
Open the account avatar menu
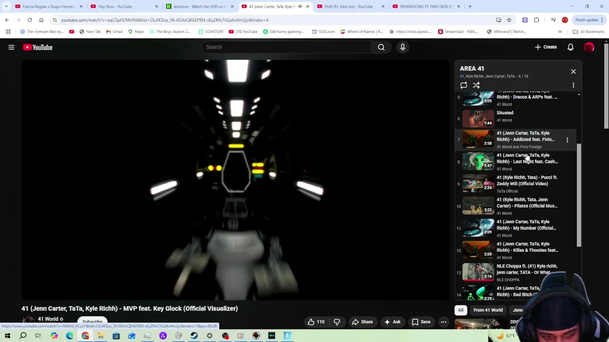pos(589,47)
